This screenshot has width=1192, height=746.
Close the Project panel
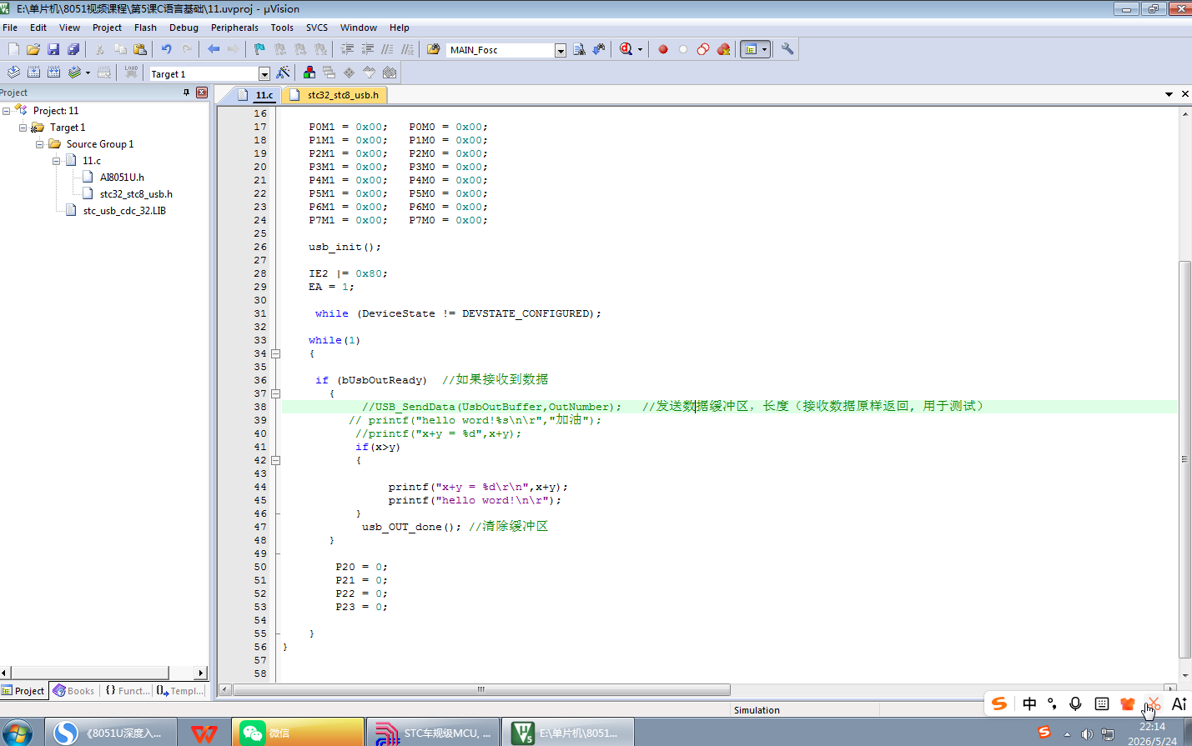(201, 93)
